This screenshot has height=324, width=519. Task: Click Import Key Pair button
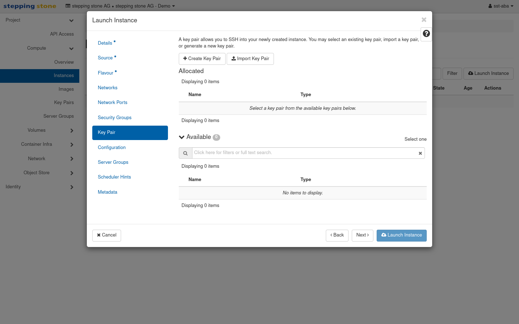(x=250, y=59)
